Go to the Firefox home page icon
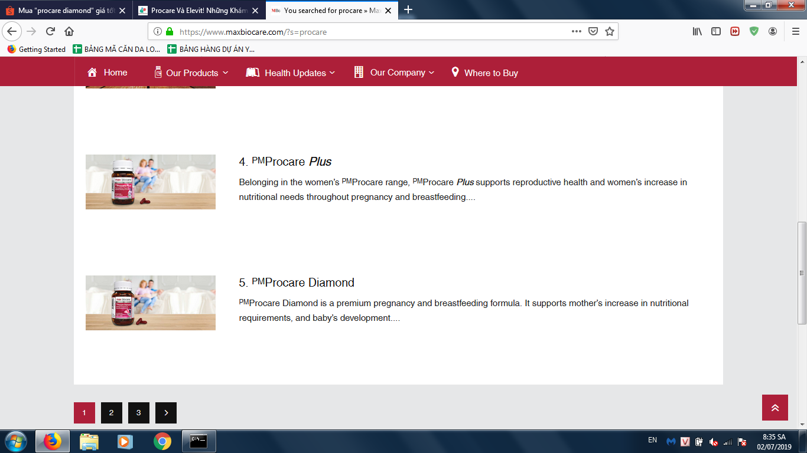807x453 pixels. [x=69, y=32]
